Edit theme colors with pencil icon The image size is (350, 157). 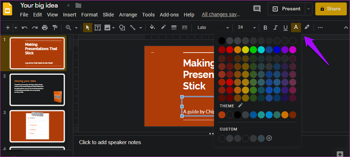click(x=240, y=106)
